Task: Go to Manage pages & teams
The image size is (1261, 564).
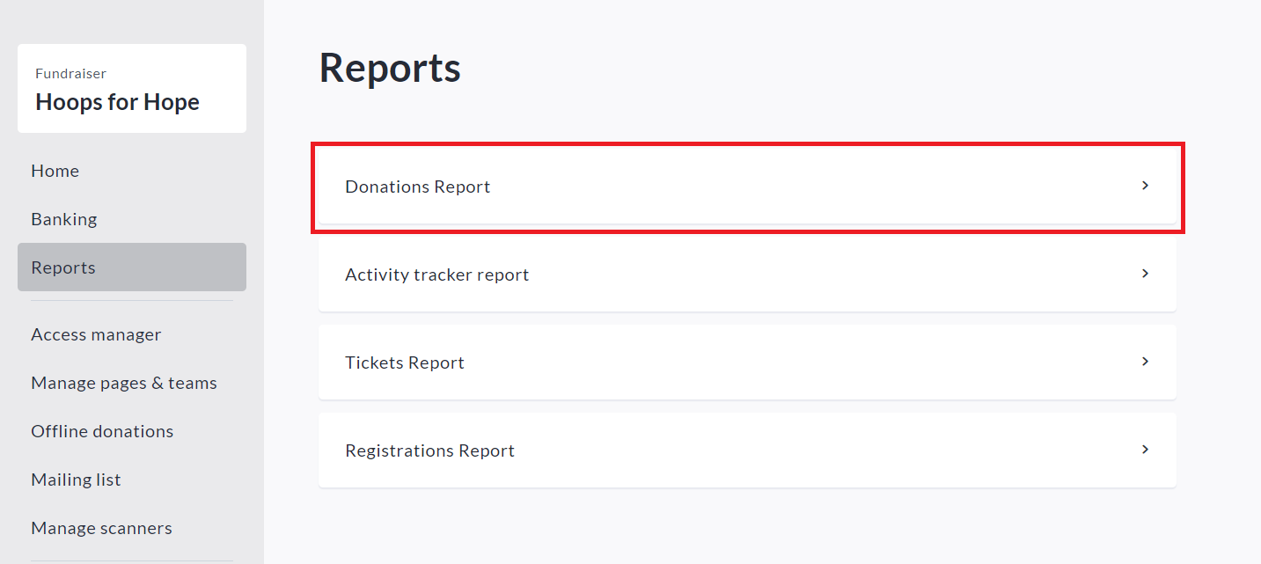Action: (x=123, y=383)
